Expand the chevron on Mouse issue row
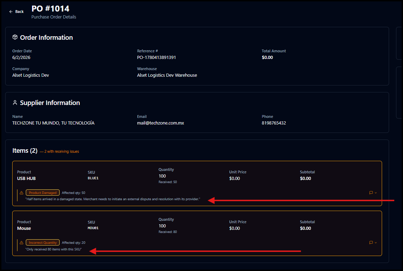 [x=376, y=243]
